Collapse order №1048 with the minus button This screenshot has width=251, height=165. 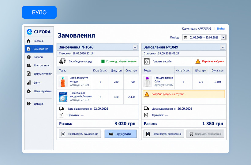(135, 47)
